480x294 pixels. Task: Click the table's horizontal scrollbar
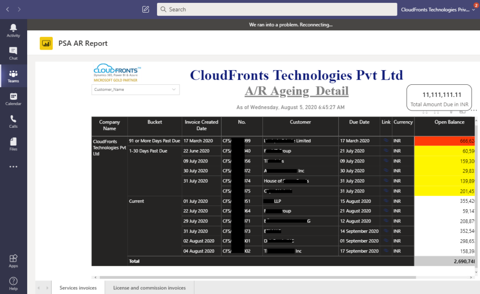[x=258, y=278]
